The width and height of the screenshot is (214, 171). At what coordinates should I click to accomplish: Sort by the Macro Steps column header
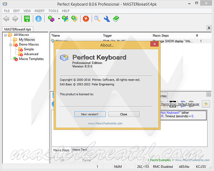click(173, 36)
